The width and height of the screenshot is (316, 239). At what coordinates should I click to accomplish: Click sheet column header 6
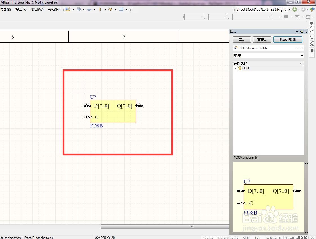12,37
